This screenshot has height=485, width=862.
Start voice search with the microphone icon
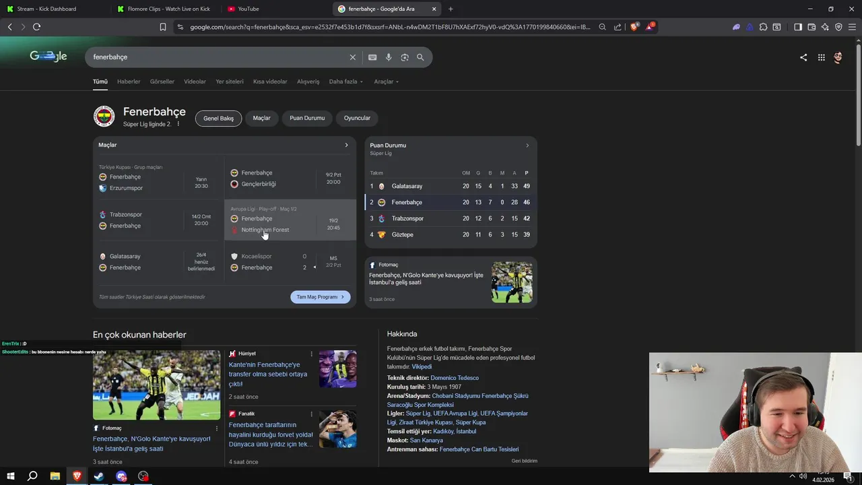(x=389, y=57)
